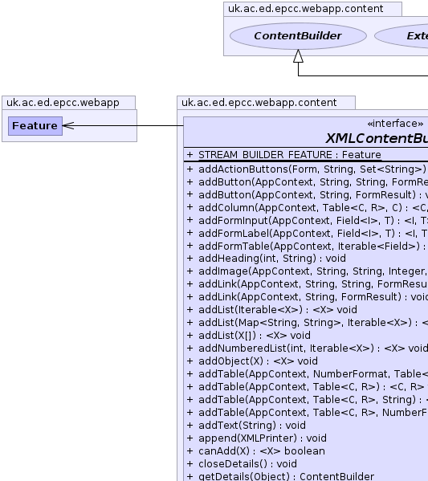
Task: Click the inheritance triangle arrowhead under ContentBuilder
Action: tap(298, 56)
